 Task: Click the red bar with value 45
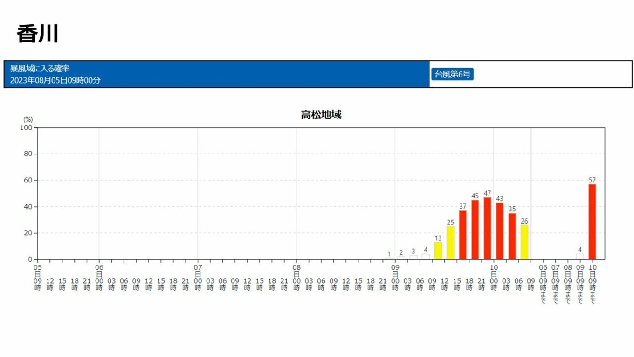(475, 230)
